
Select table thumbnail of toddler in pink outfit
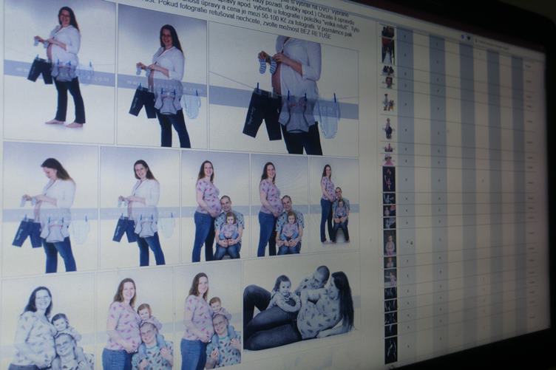pos(390,242)
